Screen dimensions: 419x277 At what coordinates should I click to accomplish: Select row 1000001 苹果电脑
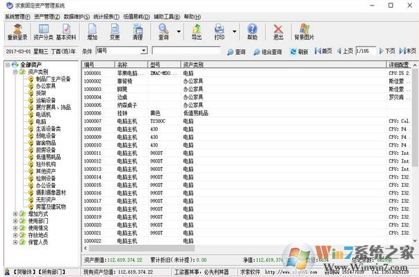pyautogui.click(x=247, y=73)
